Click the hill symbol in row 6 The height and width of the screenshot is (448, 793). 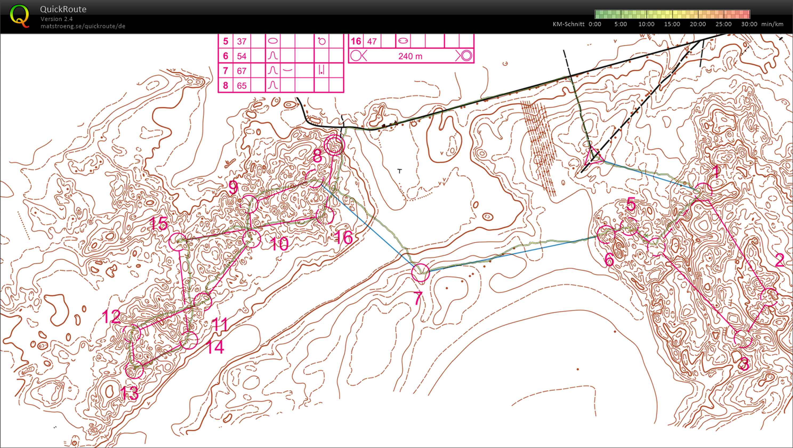(x=273, y=56)
